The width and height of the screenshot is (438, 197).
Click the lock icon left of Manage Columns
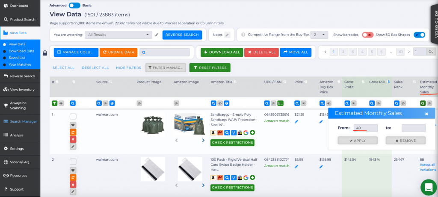(45, 53)
